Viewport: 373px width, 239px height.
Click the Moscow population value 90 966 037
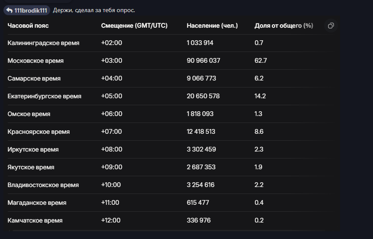click(203, 61)
